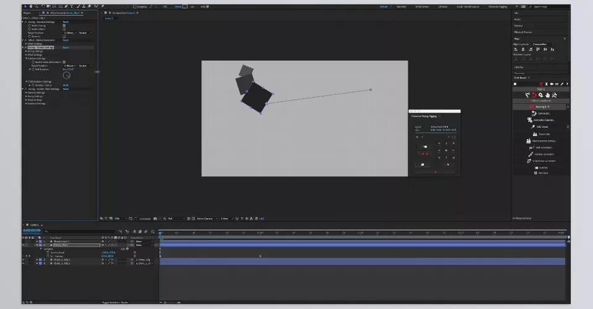Select the Rotation tool
Screen dimensions: 593x309
point(43,6)
